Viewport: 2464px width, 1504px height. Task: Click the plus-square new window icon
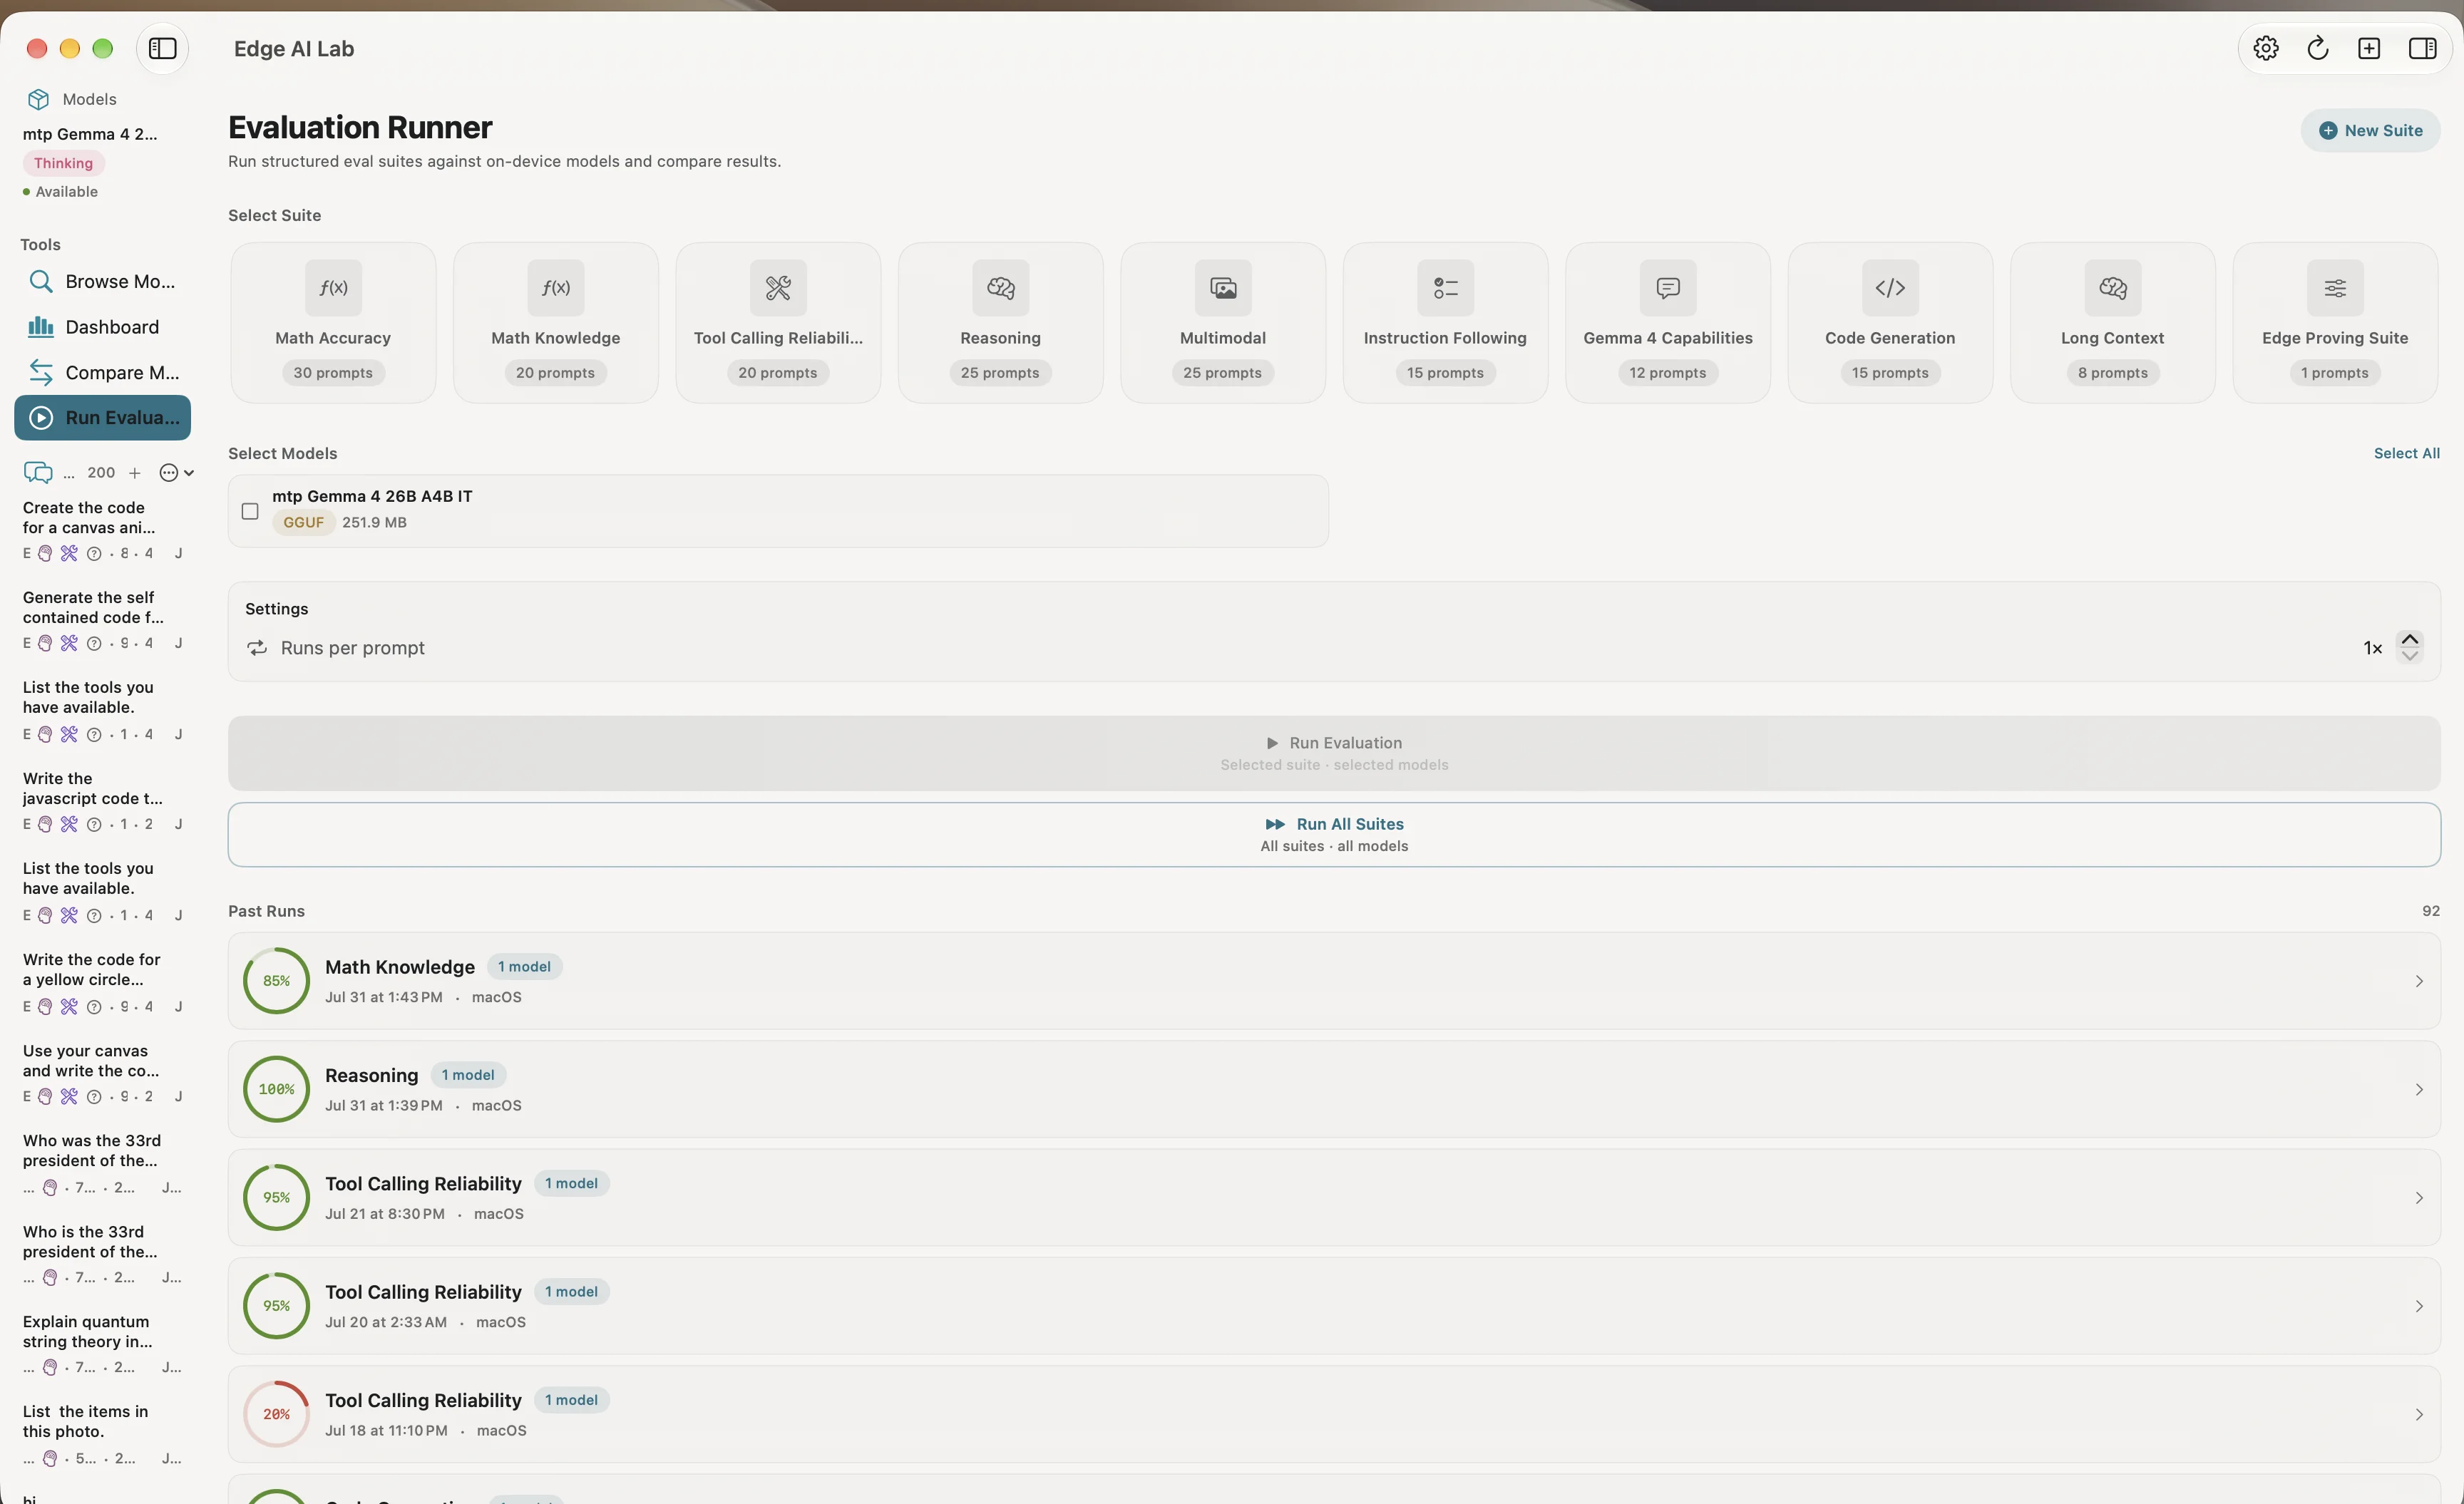point(2369,48)
